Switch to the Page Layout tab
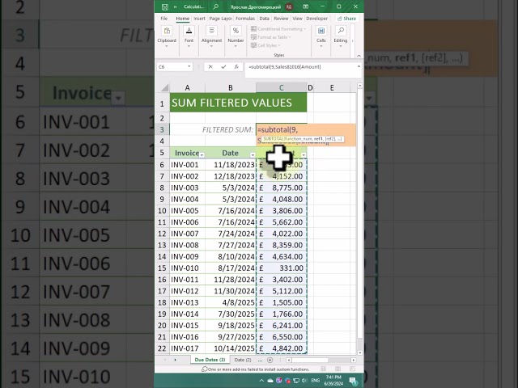The height and width of the screenshot is (388, 518). pos(221,19)
